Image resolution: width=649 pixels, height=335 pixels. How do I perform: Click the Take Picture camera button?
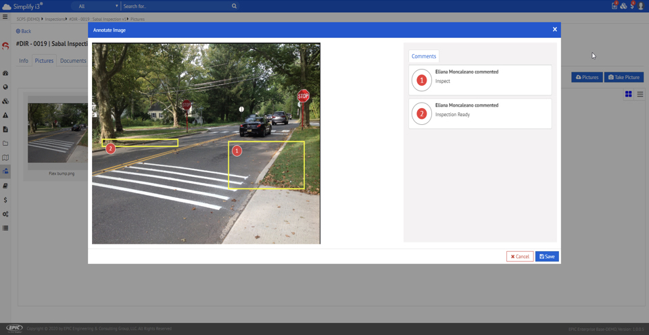pyautogui.click(x=623, y=77)
